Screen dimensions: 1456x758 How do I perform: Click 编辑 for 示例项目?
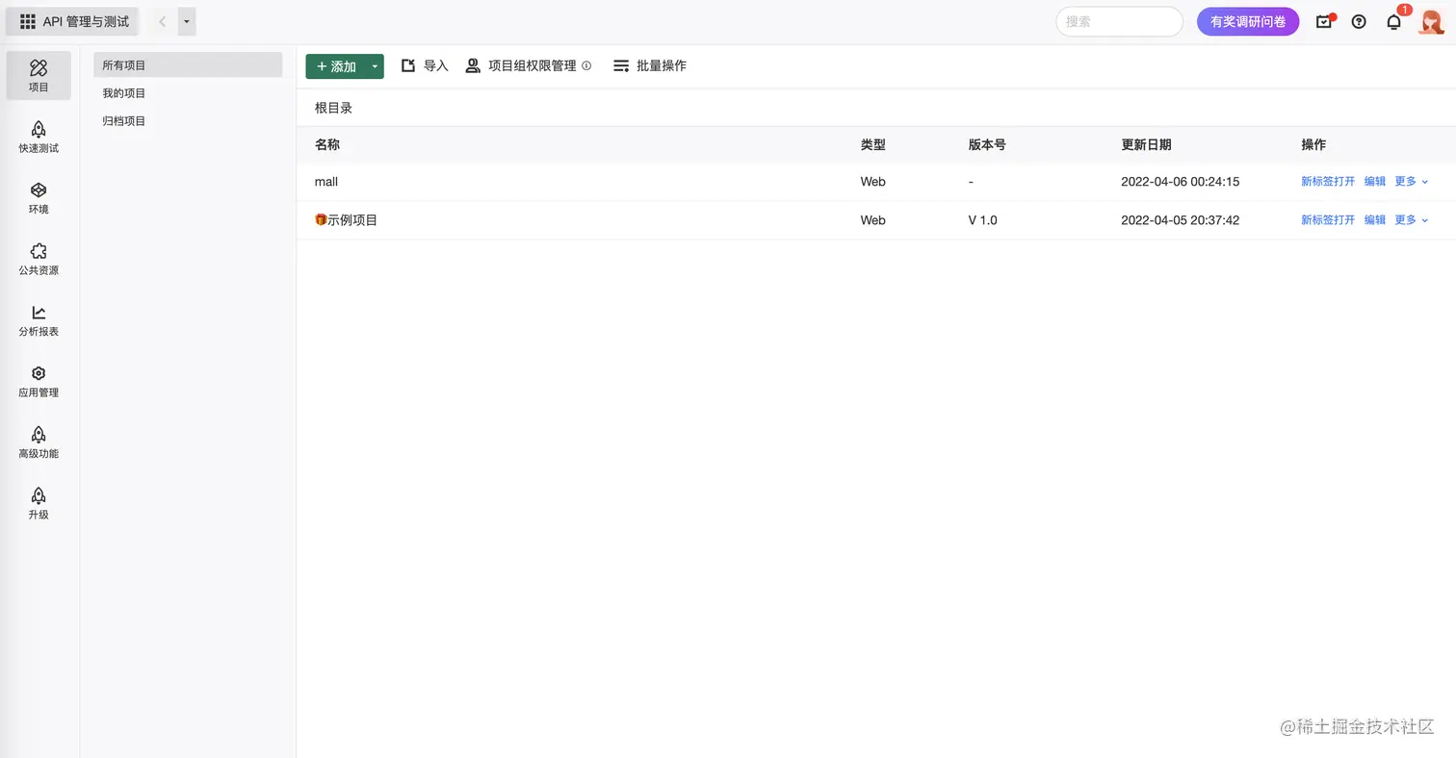tap(1375, 220)
